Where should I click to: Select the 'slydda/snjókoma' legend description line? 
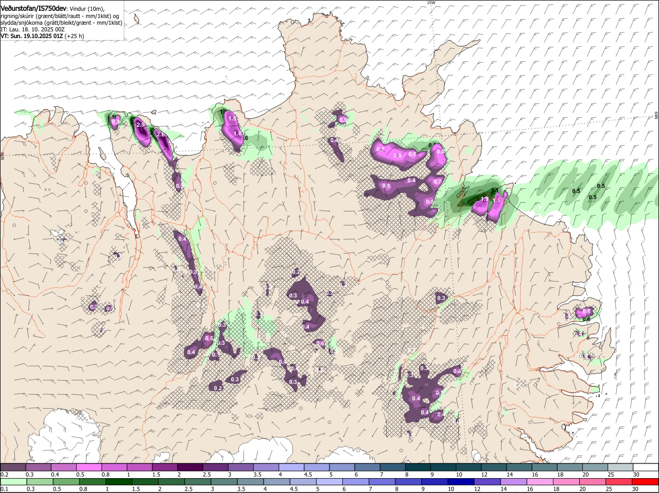click(x=61, y=23)
